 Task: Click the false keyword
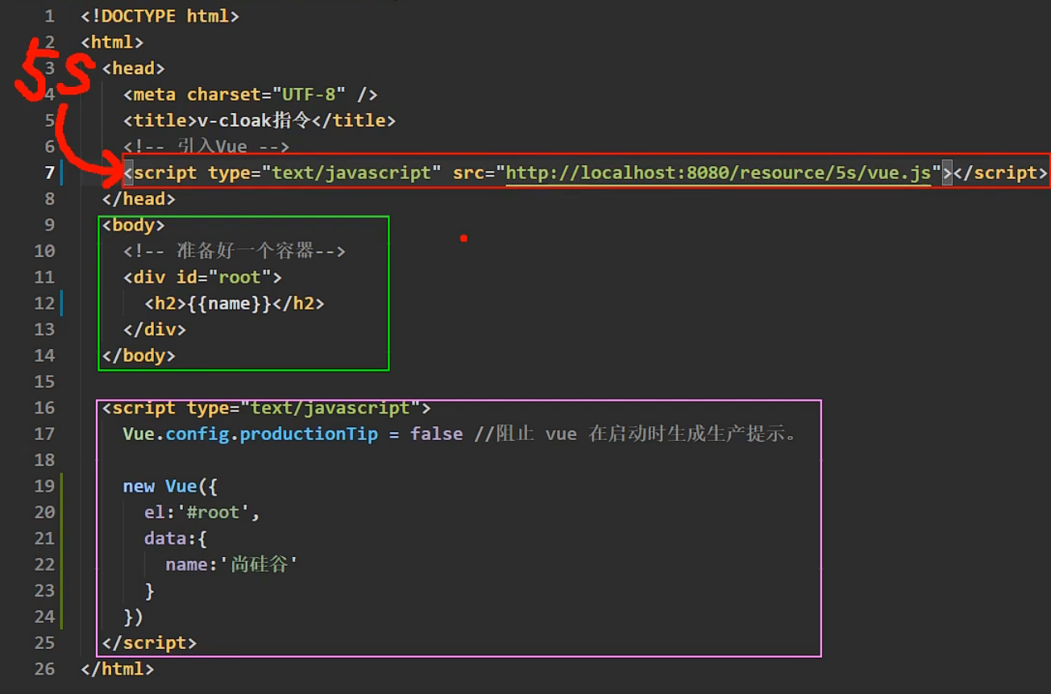coord(436,434)
